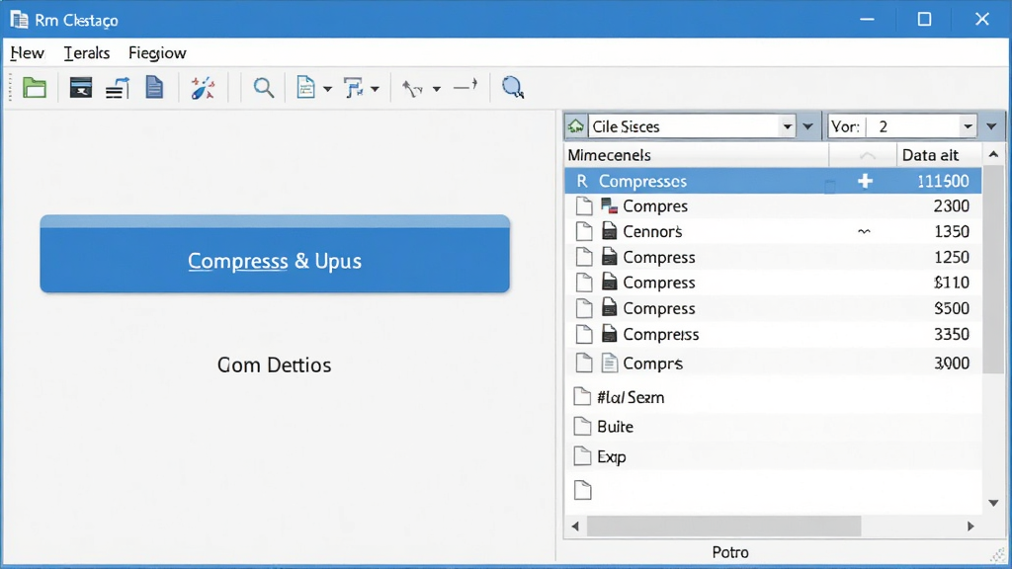The width and height of the screenshot is (1012, 569).
Task: Click the page icon beside Buite
Action: pyautogui.click(x=582, y=426)
